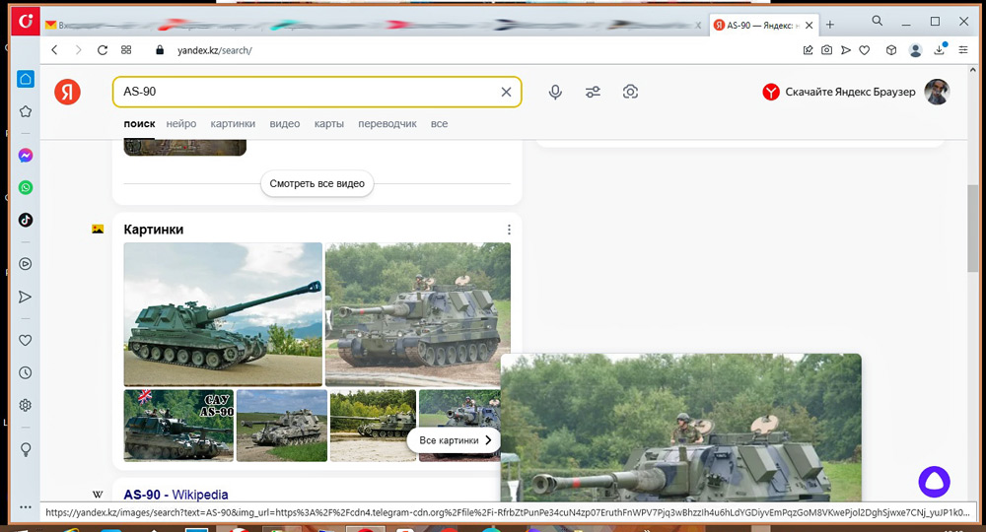Open Messenger from the Opera sidebar
Viewport: 986px width, 532px height.
coord(26,156)
